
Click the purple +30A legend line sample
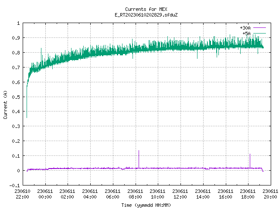[x=259, y=28]
